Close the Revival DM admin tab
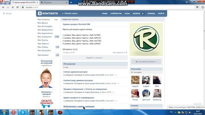 click(37, 2)
